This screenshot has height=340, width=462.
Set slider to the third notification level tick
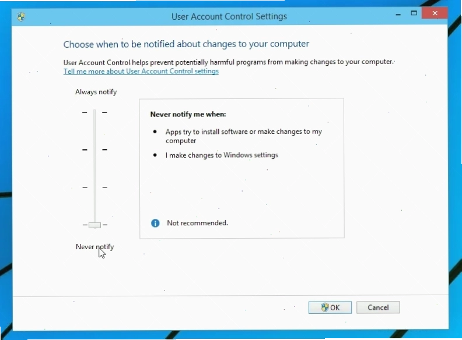94,187
